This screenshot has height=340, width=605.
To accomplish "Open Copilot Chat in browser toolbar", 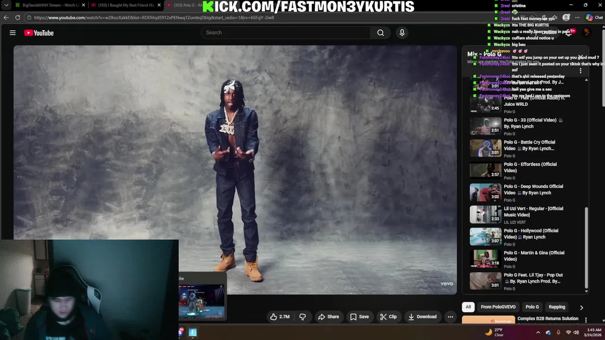I will [594, 17].
